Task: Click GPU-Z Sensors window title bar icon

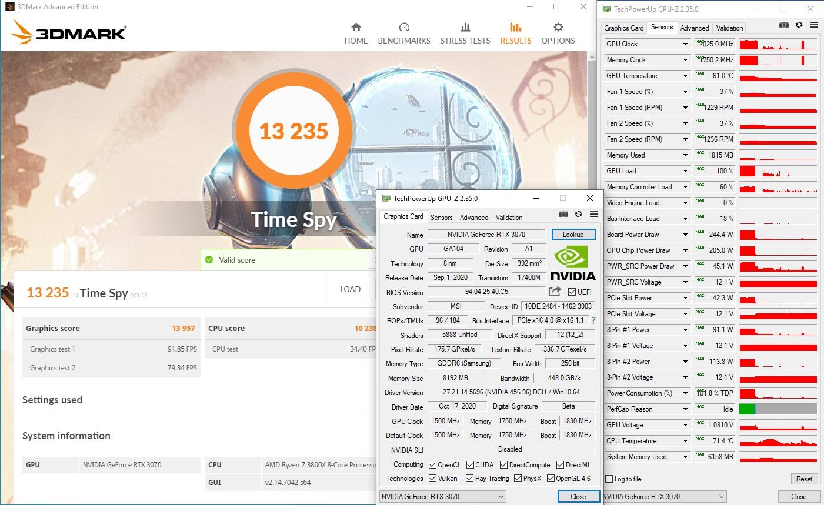Action: (606, 9)
